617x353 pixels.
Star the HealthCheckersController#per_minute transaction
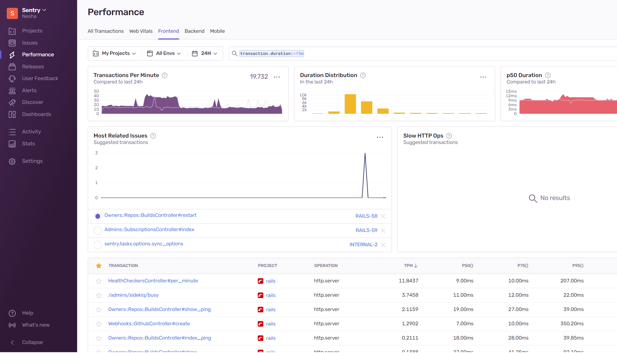pyautogui.click(x=99, y=281)
